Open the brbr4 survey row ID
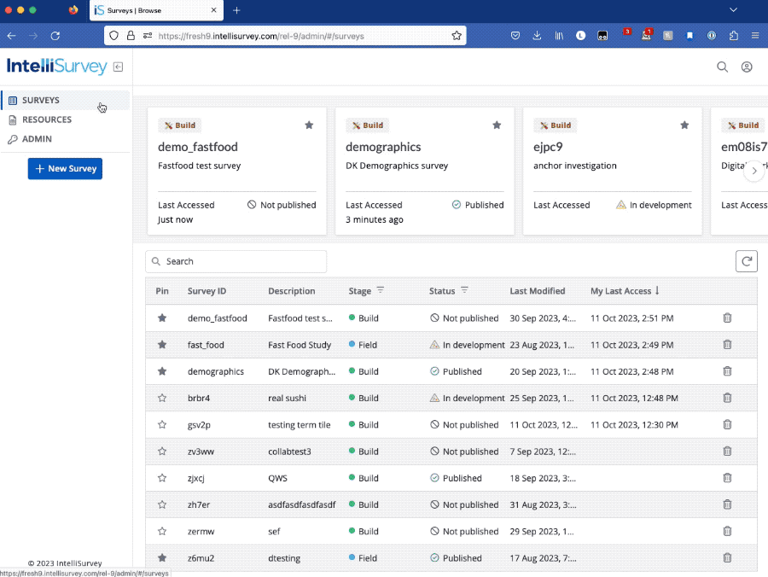The image size is (768, 577). point(198,399)
